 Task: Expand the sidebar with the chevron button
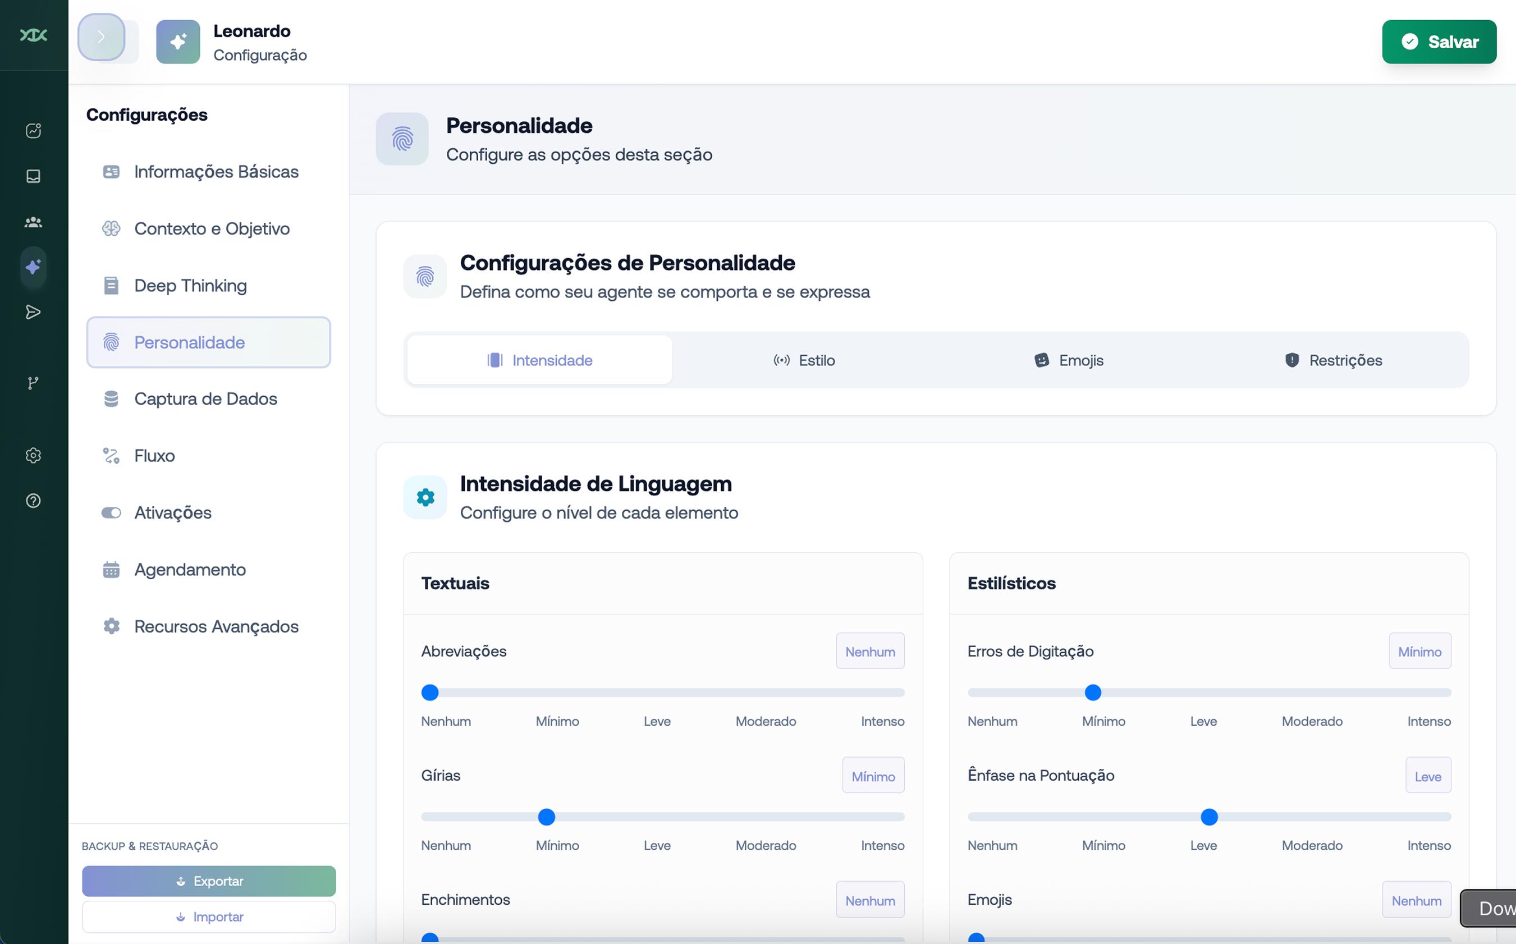point(101,37)
